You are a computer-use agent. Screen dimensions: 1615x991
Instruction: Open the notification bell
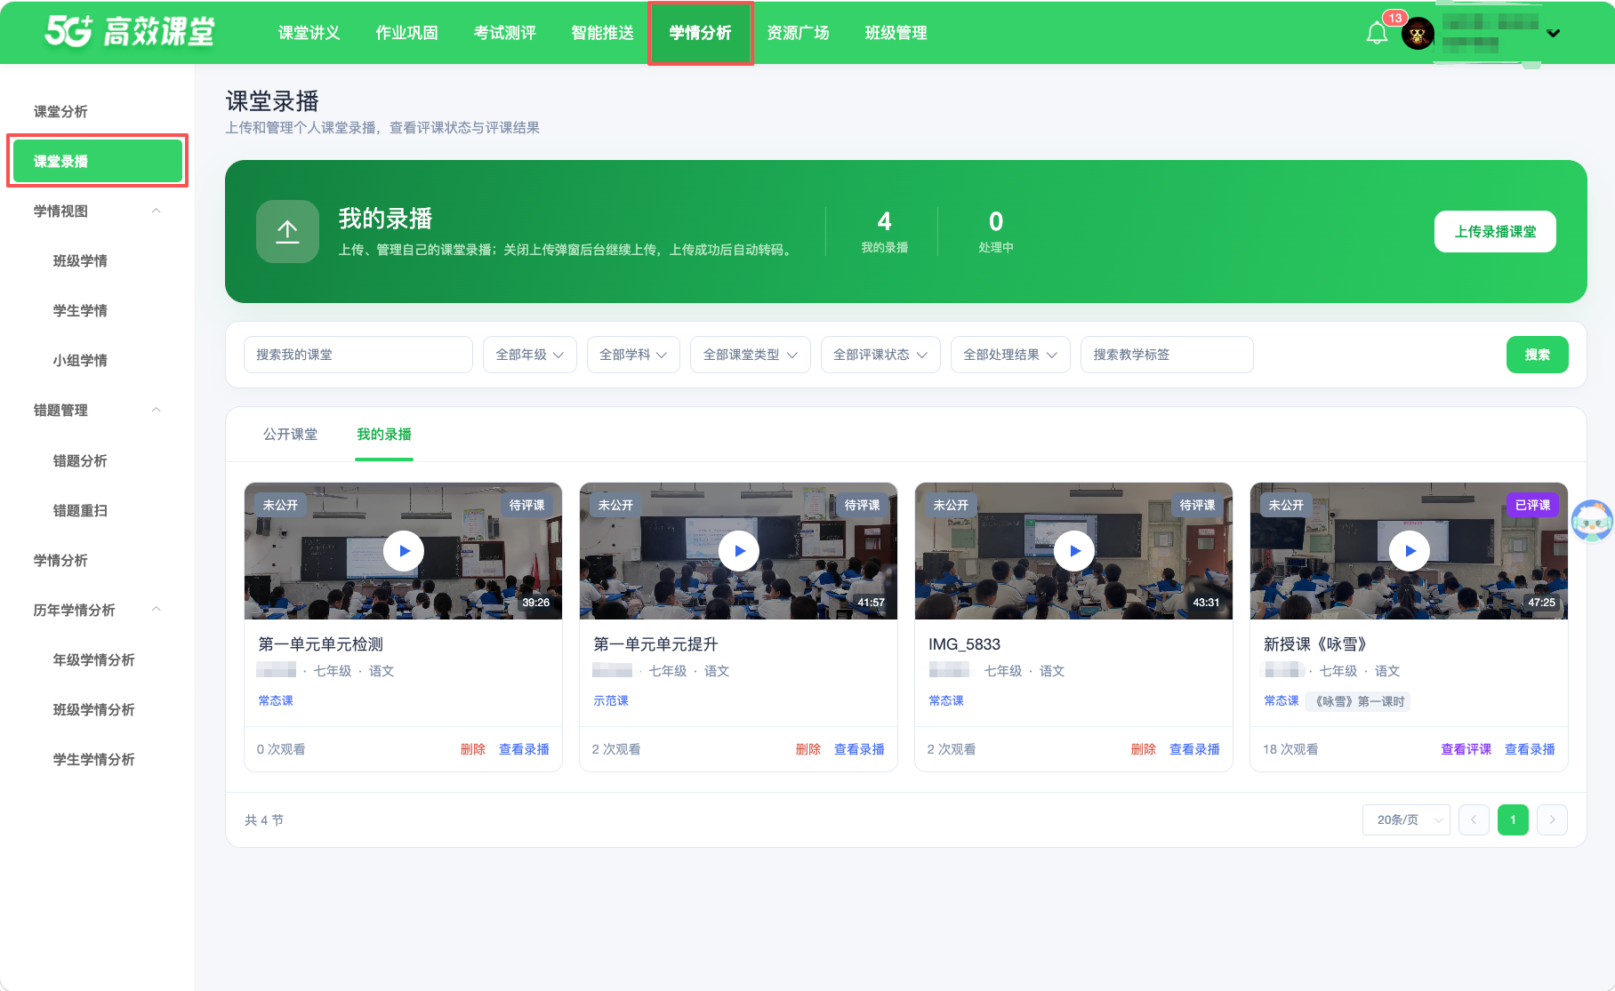[1377, 34]
